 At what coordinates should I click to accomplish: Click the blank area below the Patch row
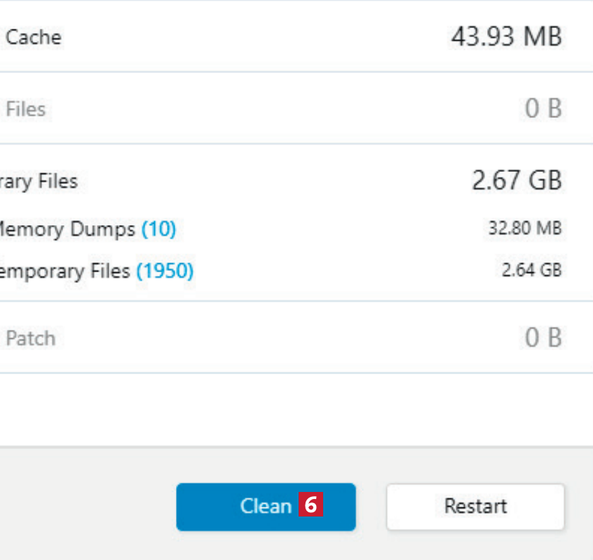294,411
